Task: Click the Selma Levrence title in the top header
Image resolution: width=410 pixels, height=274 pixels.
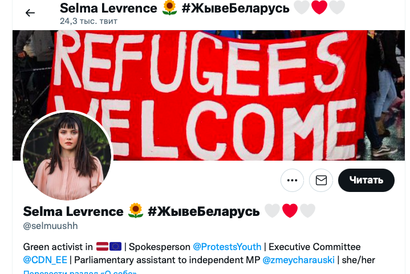Action: (108, 8)
